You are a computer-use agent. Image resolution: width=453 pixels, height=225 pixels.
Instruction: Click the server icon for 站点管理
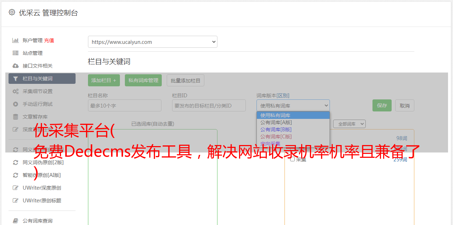click(x=16, y=53)
